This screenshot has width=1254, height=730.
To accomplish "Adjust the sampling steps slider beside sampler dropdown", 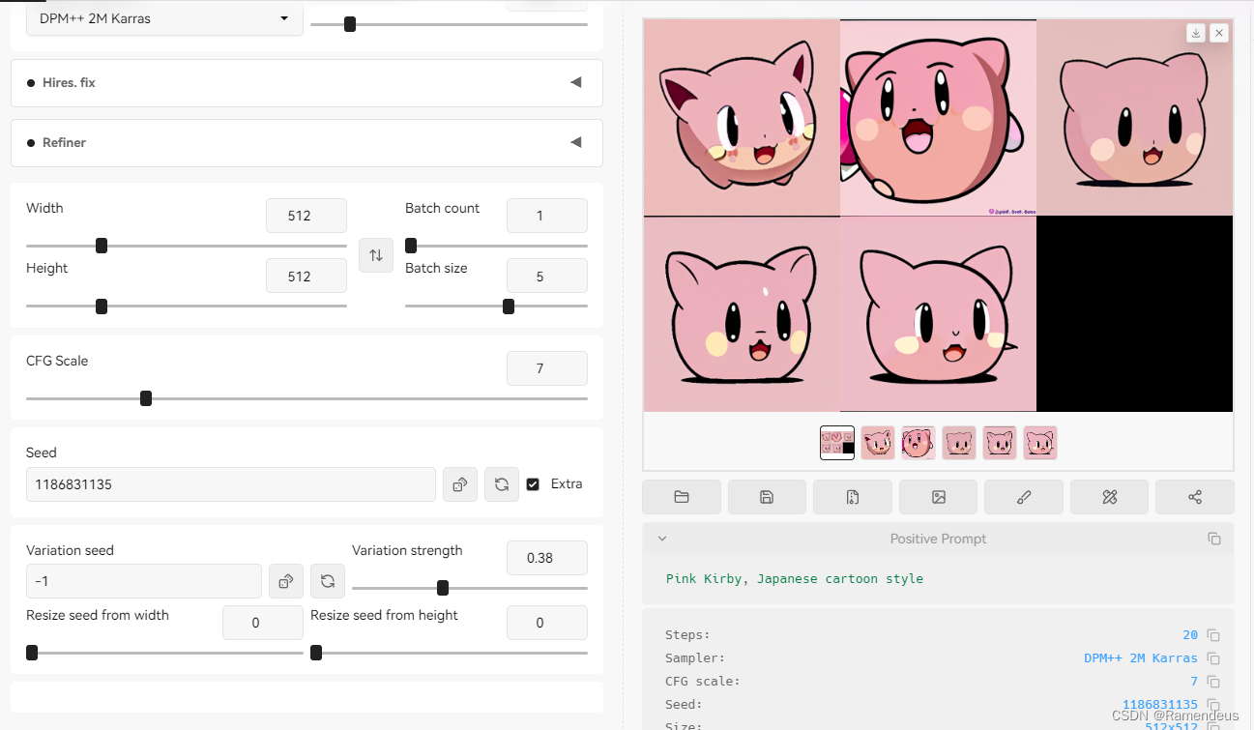I will click(449, 24).
